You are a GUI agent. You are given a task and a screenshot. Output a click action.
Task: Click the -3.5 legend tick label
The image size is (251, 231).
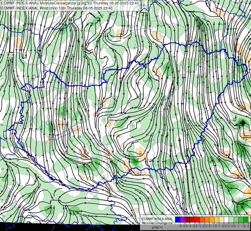pos(195,226)
